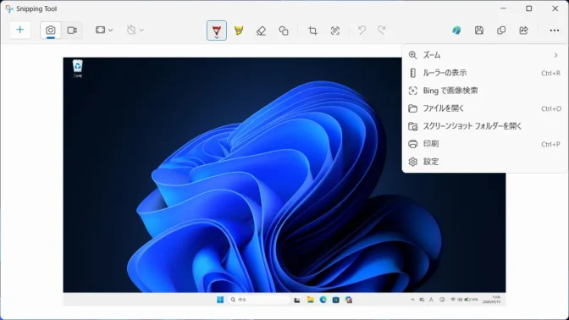Screen dimensions: 569x320
Task: Choose ルーラーの表示 menu entry
Action: (484, 73)
